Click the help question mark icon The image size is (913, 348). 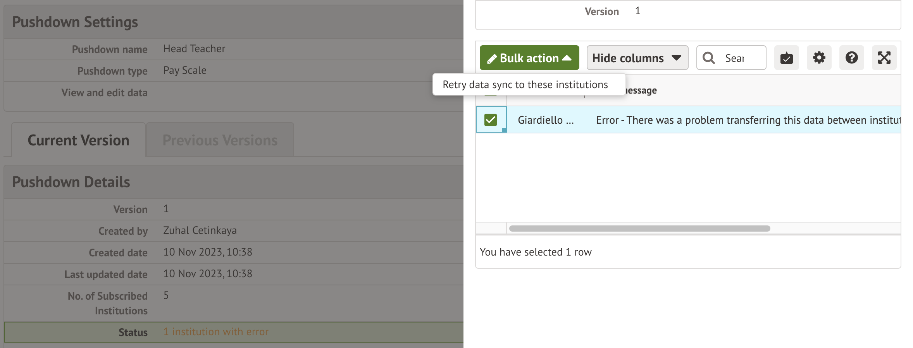[x=851, y=58]
